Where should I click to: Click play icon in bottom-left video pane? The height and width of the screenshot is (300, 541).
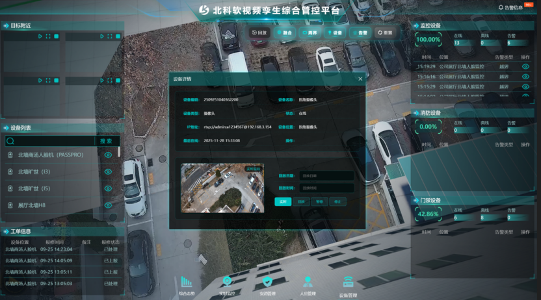(40, 81)
